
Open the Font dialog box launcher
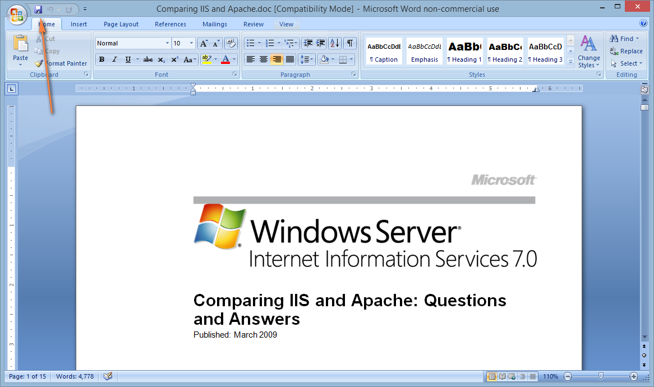tap(235, 74)
